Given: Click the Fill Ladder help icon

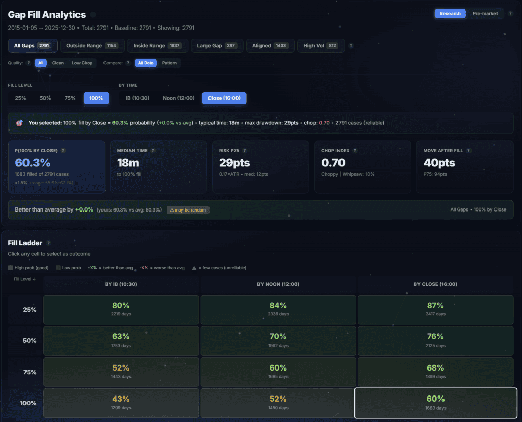Looking at the screenshot, I should 48,243.
